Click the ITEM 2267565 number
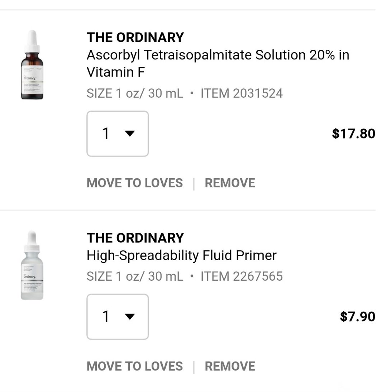 (242, 276)
